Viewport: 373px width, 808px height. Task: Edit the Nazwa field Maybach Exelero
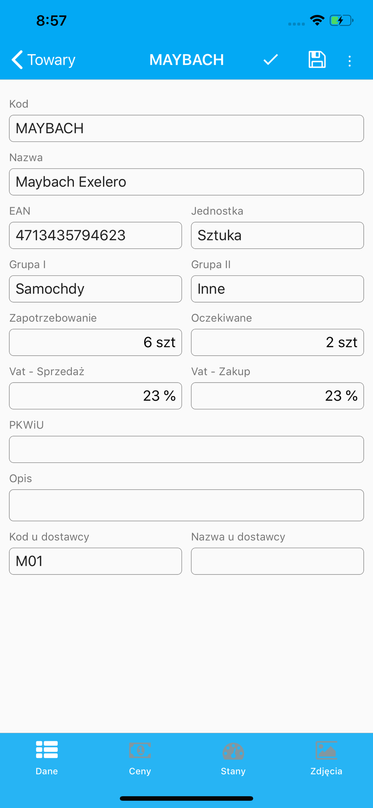186,182
